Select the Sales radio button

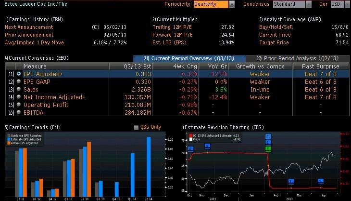click(x=19, y=89)
